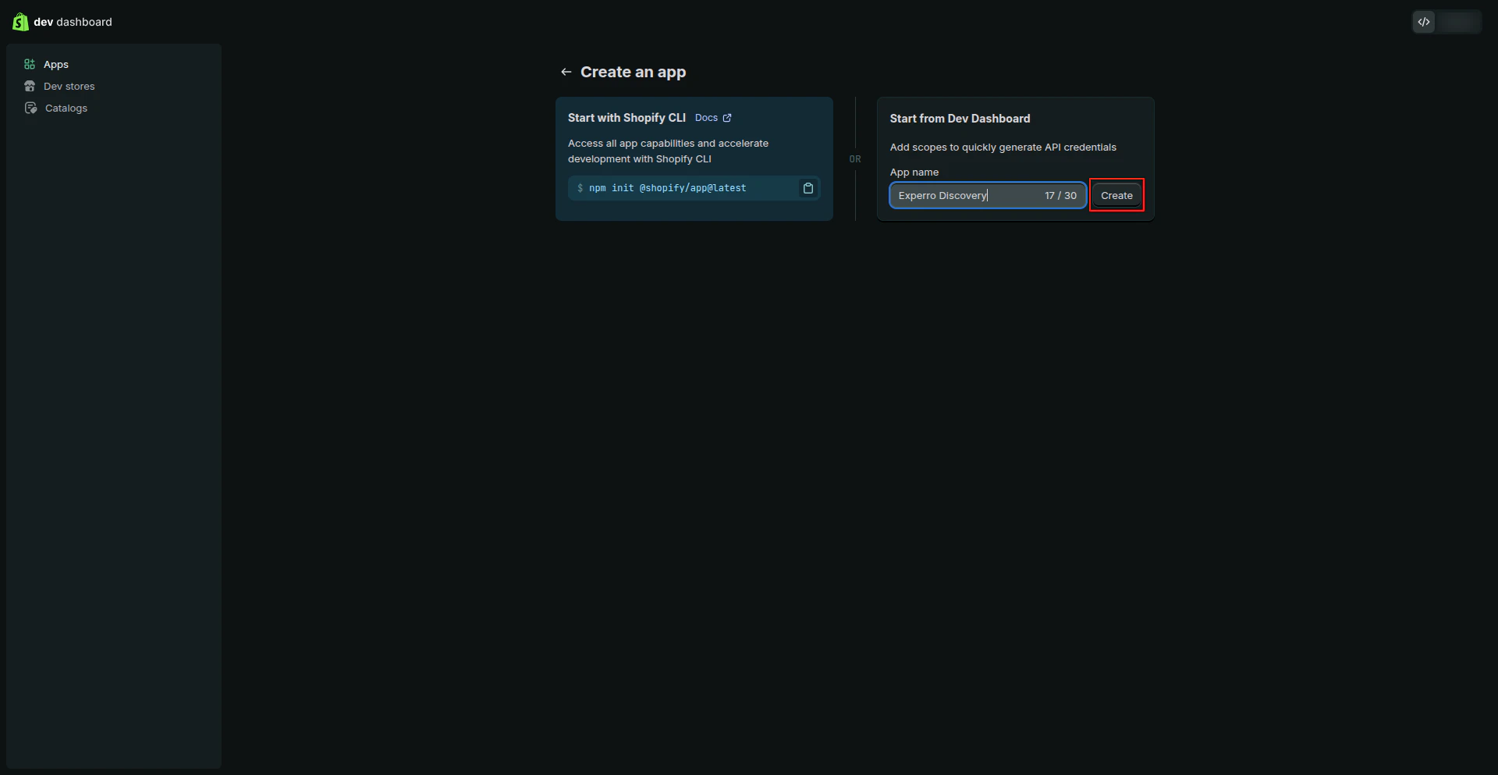Click the Create button to create app
Image resolution: width=1498 pixels, height=775 pixels.
[1116, 195]
